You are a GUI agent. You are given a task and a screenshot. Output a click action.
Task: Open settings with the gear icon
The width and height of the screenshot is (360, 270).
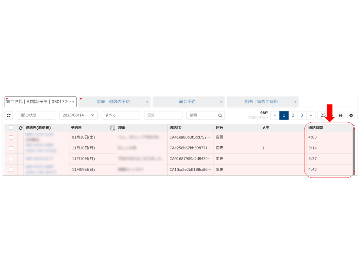351,115
